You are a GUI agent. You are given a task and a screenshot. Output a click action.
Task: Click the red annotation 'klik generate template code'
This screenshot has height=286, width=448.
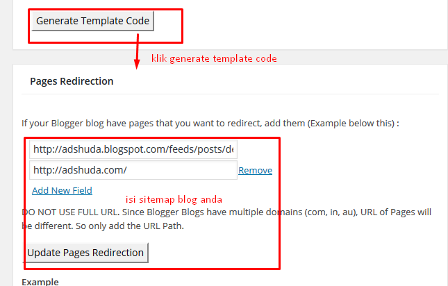point(214,58)
